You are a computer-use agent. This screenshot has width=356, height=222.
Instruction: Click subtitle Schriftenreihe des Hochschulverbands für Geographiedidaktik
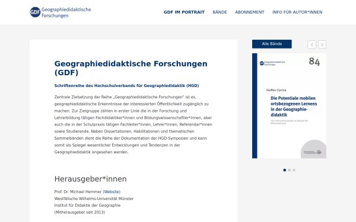pos(126,86)
